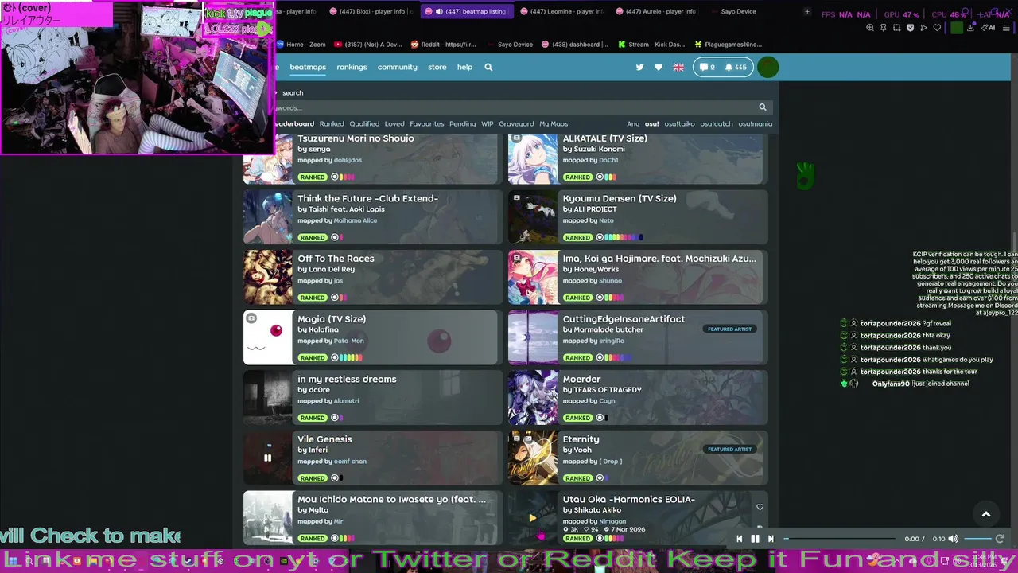Filter beatmaps by Favourites
The width and height of the screenshot is (1018, 573).
tap(427, 124)
